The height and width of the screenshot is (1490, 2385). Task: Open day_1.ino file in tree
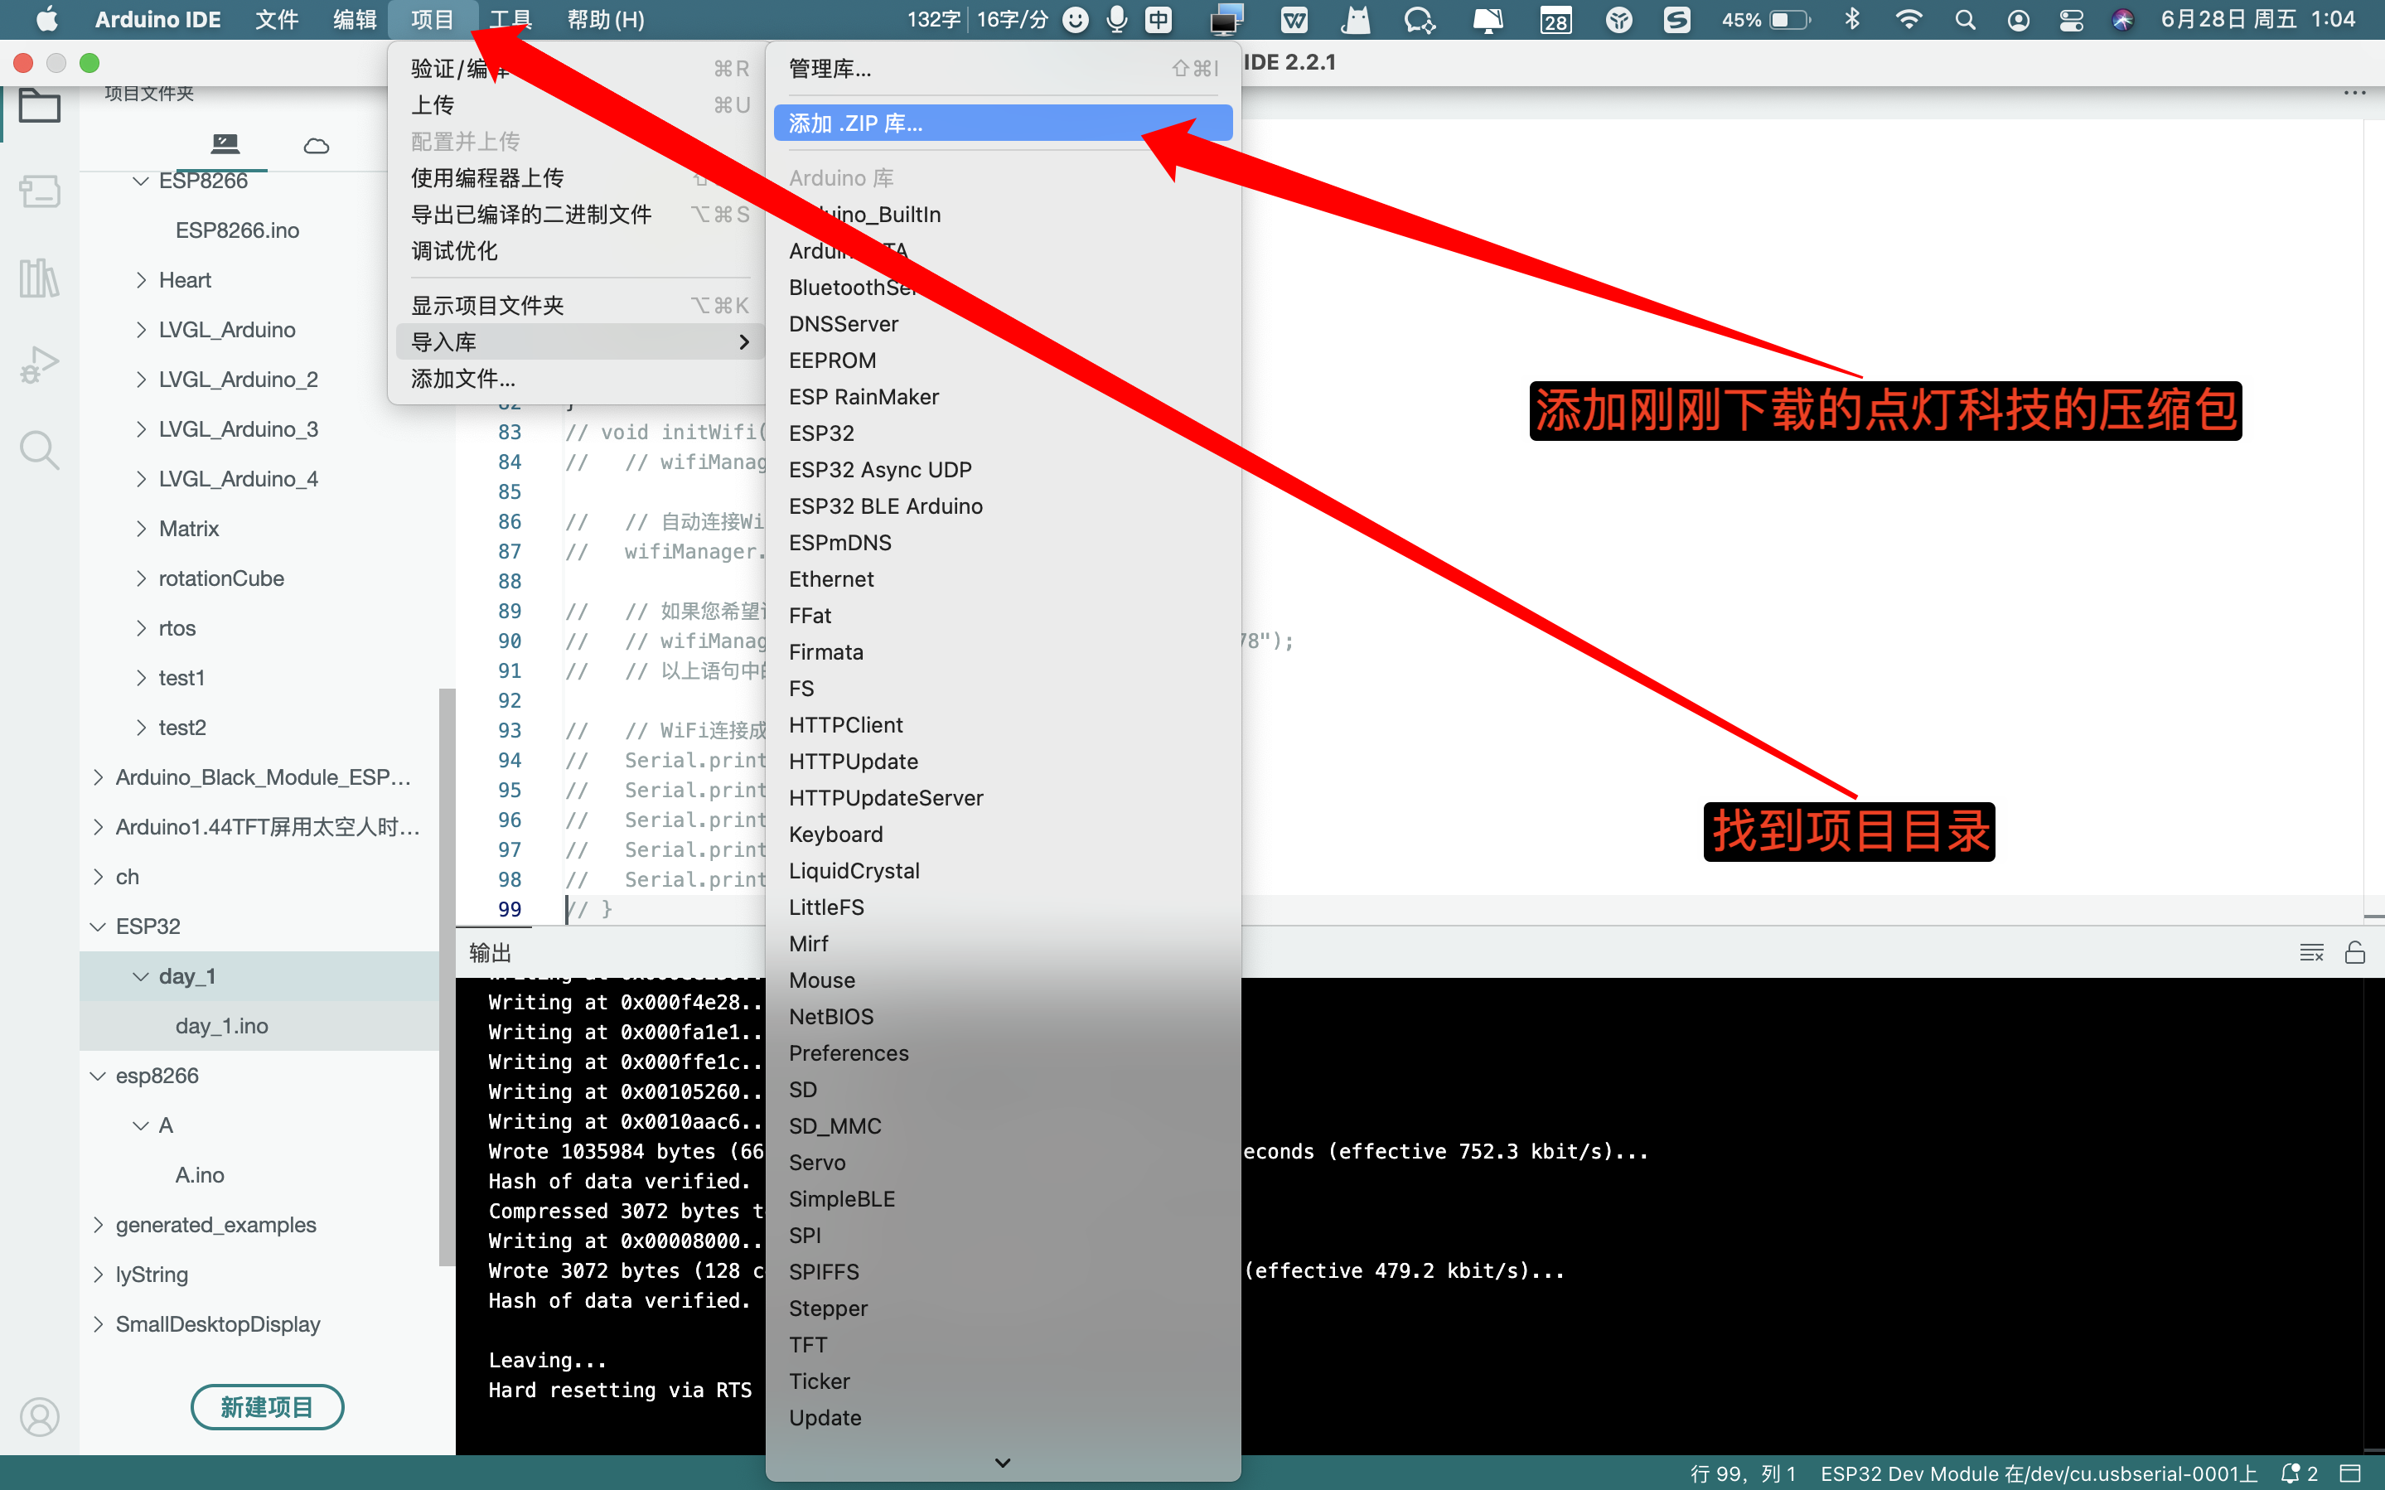[221, 1026]
